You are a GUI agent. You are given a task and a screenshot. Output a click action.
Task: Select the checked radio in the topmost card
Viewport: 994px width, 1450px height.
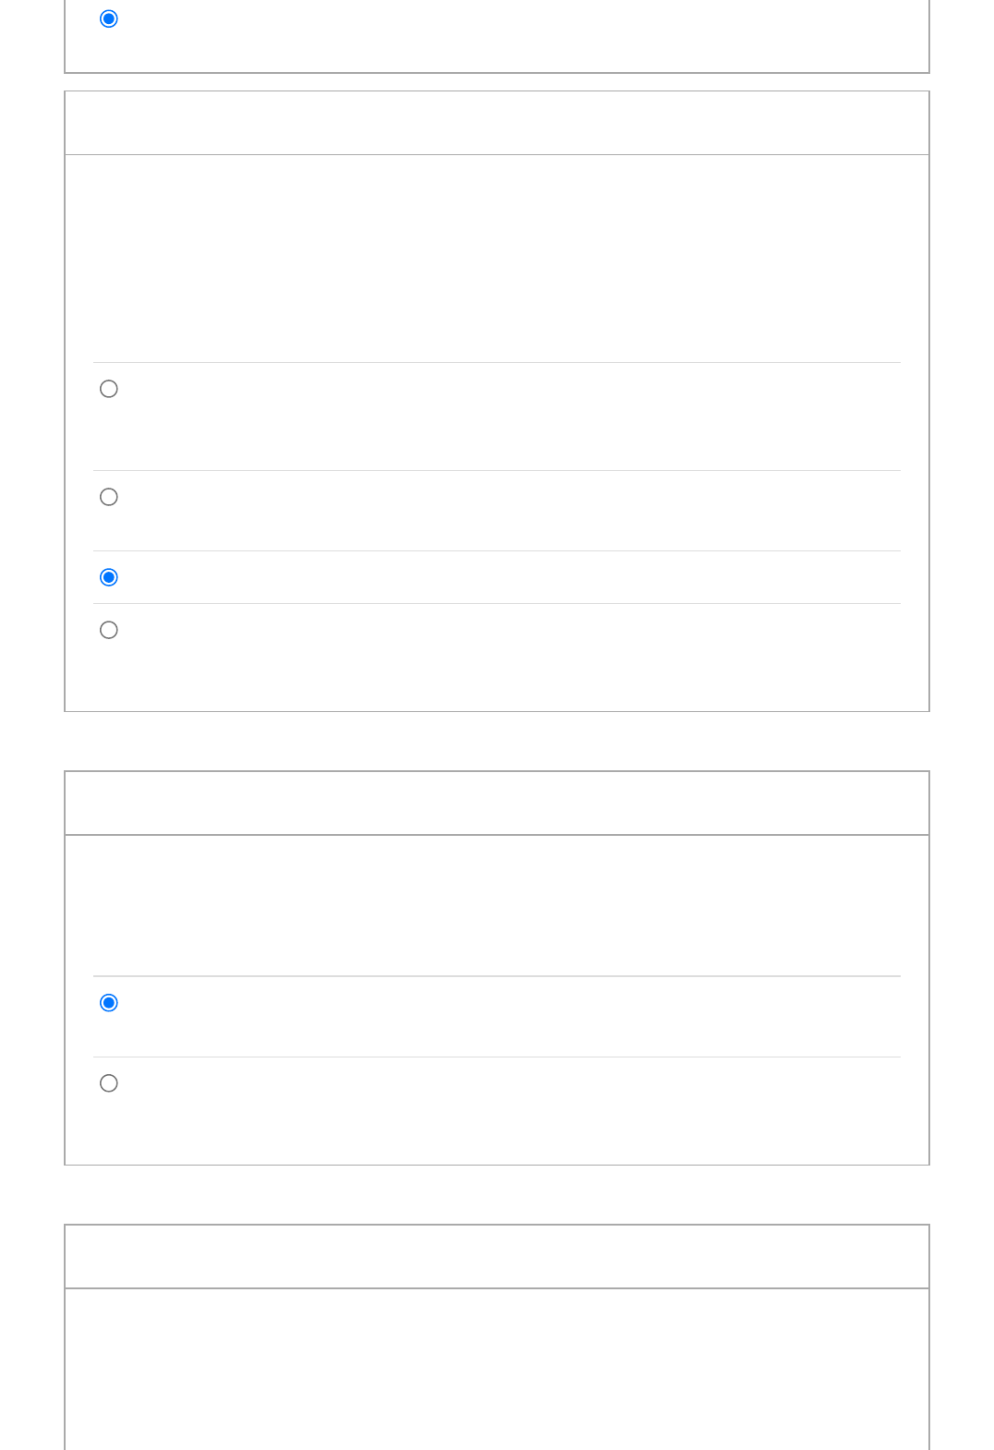(109, 18)
